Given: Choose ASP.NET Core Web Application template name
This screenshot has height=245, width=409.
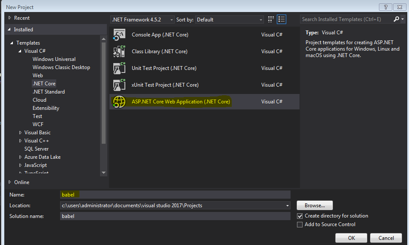Looking at the screenshot, I should click(x=181, y=102).
